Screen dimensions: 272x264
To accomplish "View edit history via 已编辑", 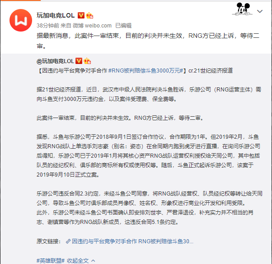I will pos(123,26).
